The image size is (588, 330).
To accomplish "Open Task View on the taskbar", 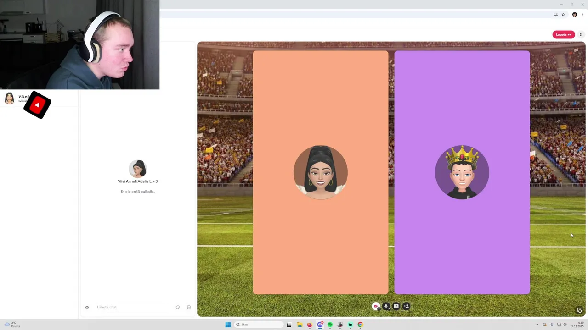I will click(289, 324).
